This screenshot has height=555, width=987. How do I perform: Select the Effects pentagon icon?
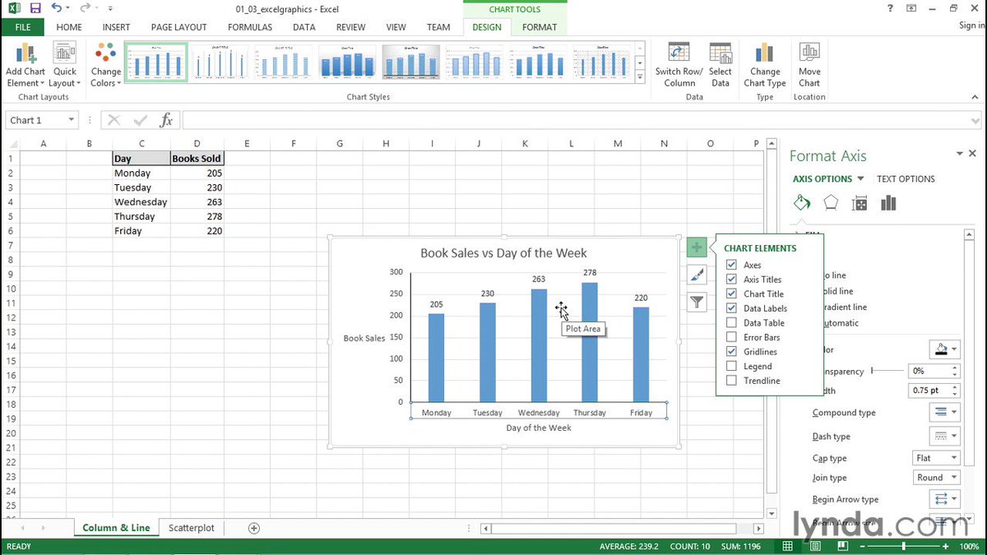[831, 203]
